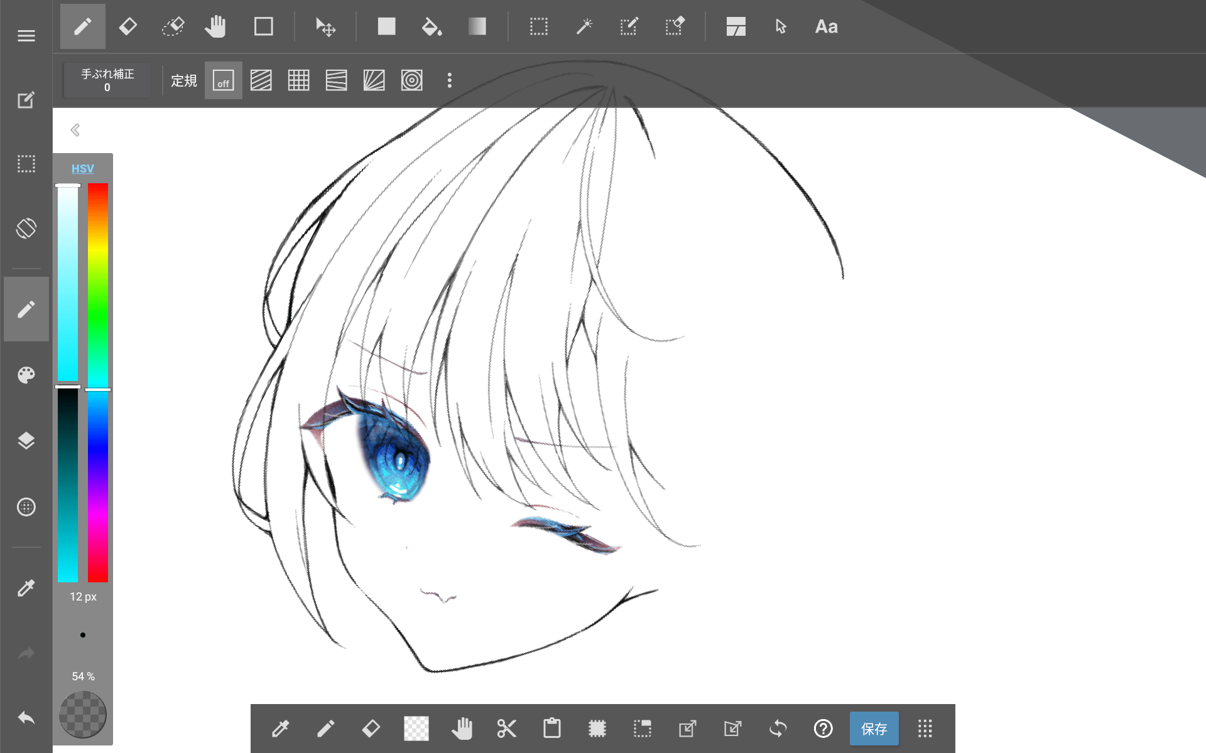Viewport: 1206px width, 753px height.
Task: Choose the Gradient tool
Action: 477,27
